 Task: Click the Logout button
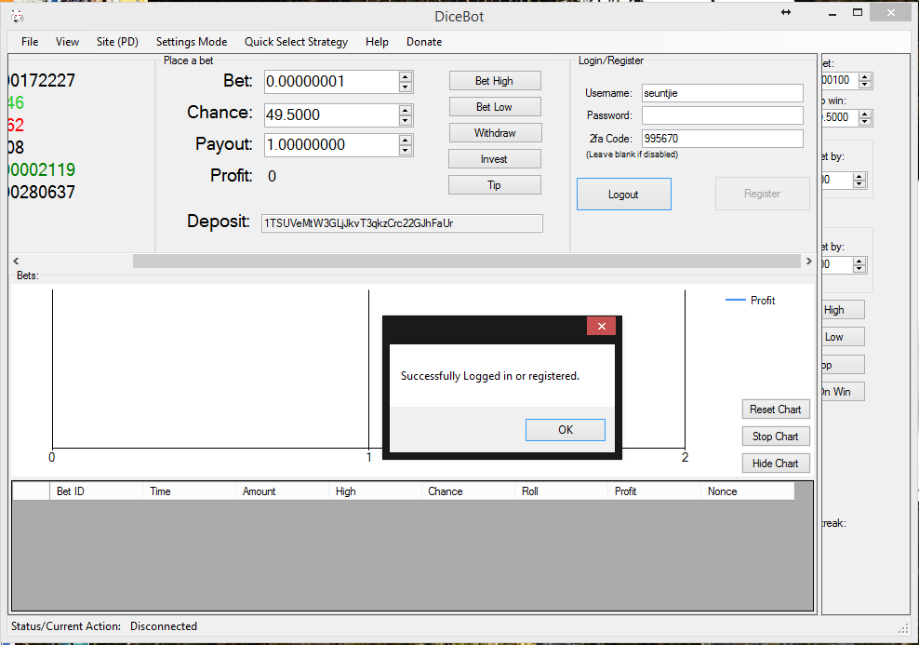[x=623, y=195]
